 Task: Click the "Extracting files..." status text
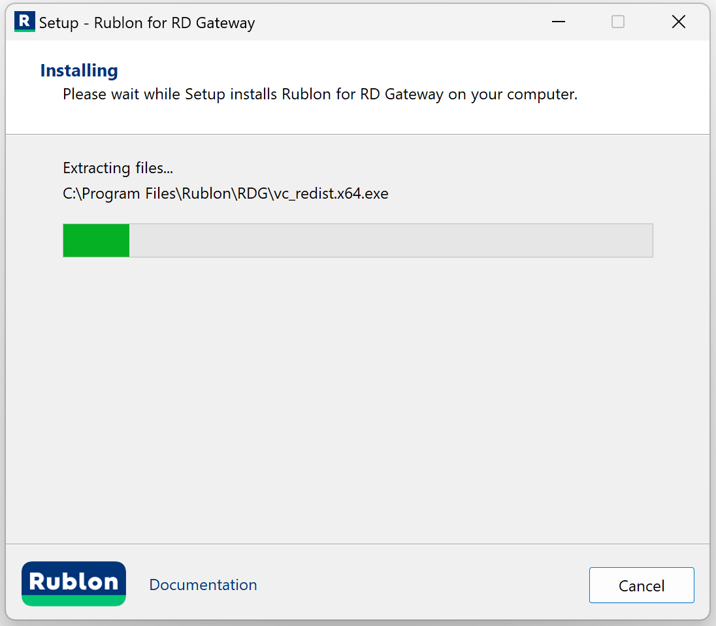118,168
